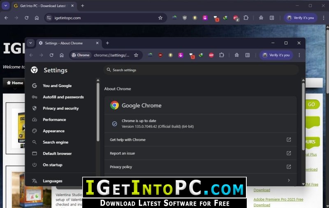Click the Chrome is up to date text

click(x=139, y=121)
